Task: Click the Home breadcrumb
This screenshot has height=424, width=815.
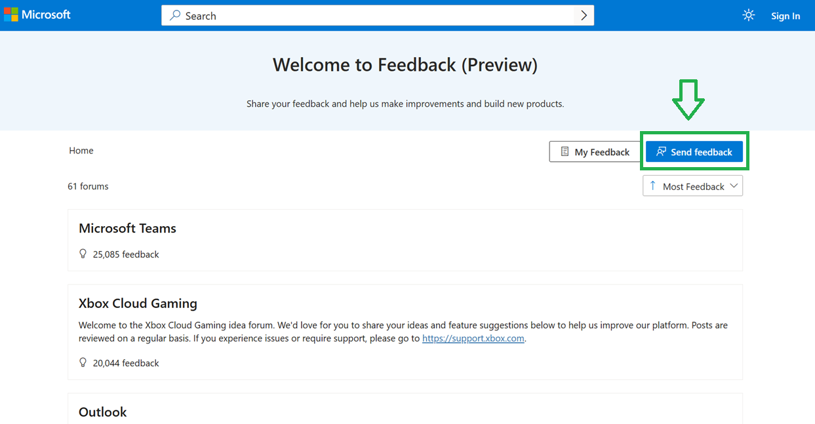Action: point(81,151)
